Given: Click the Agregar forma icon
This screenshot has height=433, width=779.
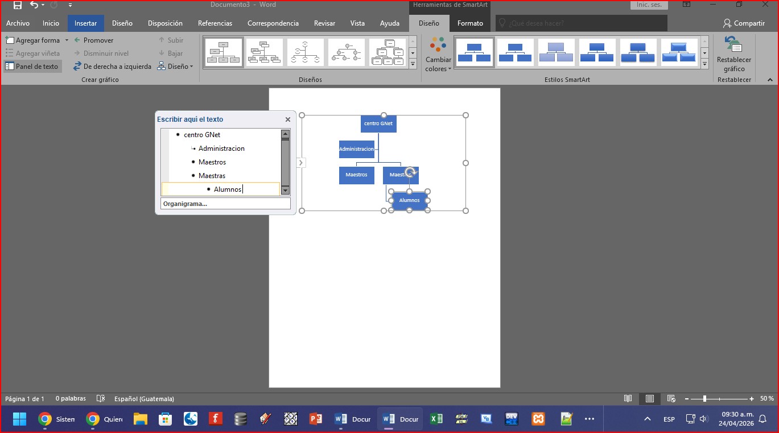Looking at the screenshot, I should pyautogui.click(x=10, y=40).
